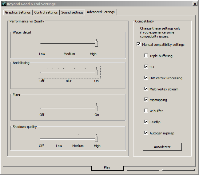Image resolution: width=199 pixels, height=175 pixels.
Task: Select the Advanced Settings tab
Action: coord(101,12)
